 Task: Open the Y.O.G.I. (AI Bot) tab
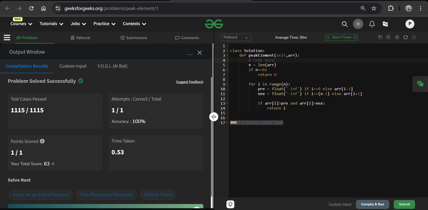click(112, 66)
